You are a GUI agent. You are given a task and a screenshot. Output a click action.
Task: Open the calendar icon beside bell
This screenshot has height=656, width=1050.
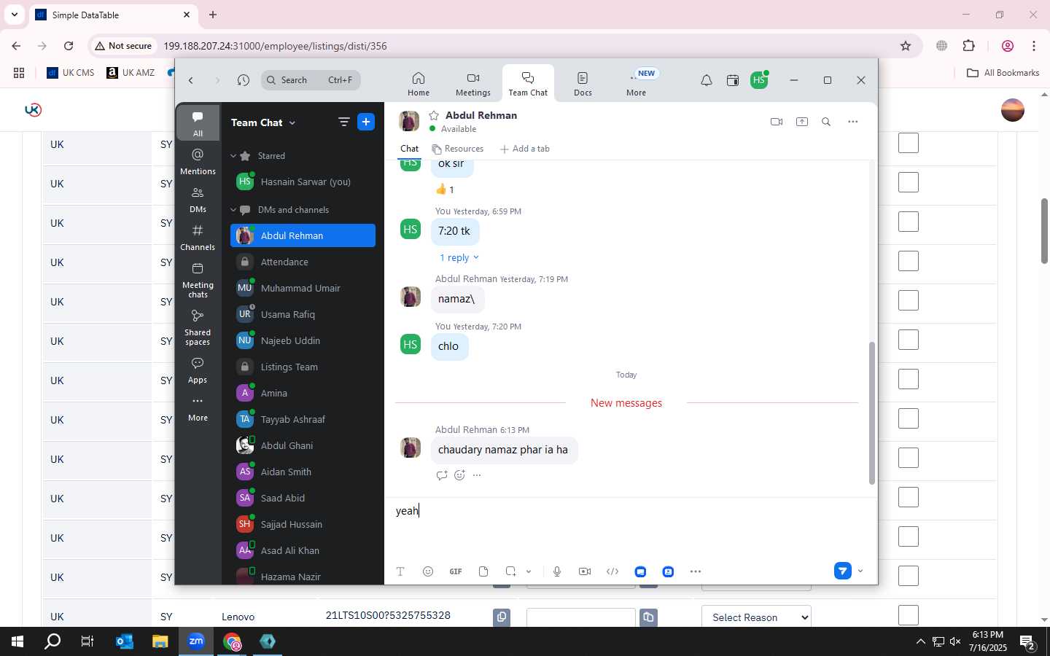(x=733, y=80)
